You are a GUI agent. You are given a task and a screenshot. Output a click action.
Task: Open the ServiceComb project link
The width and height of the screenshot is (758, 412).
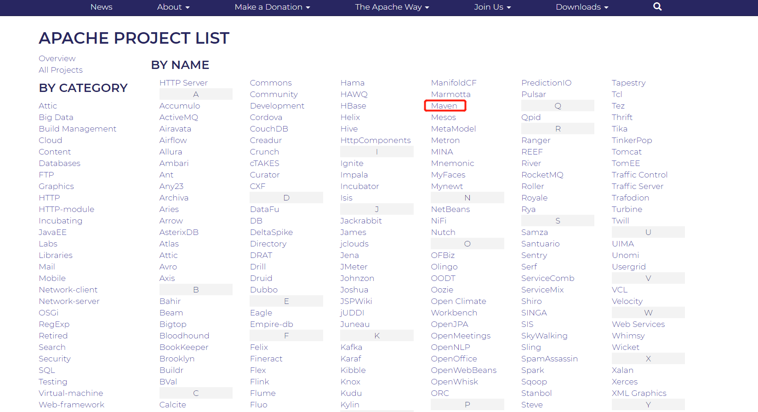(x=548, y=278)
